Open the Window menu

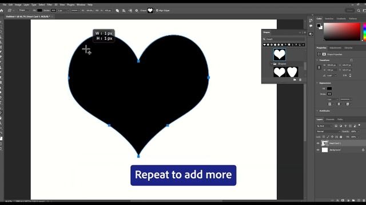click(x=81, y=5)
